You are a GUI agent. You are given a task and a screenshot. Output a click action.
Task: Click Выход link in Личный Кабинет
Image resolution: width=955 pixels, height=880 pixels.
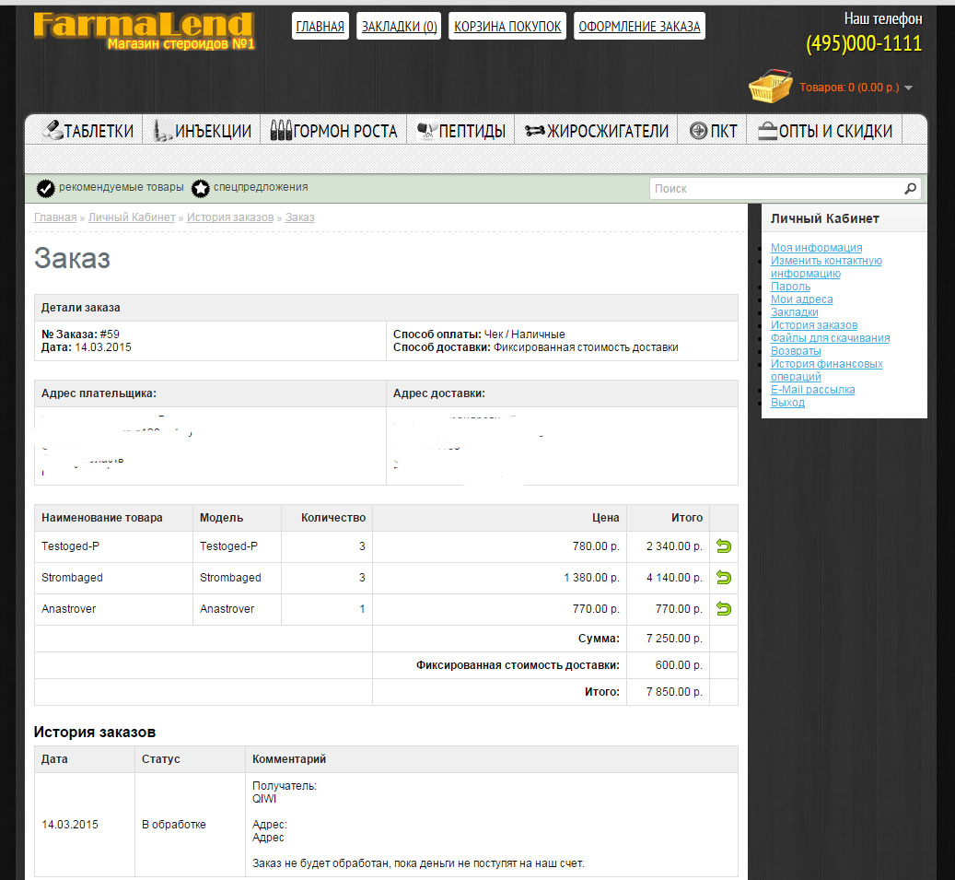pyautogui.click(x=787, y=403)
